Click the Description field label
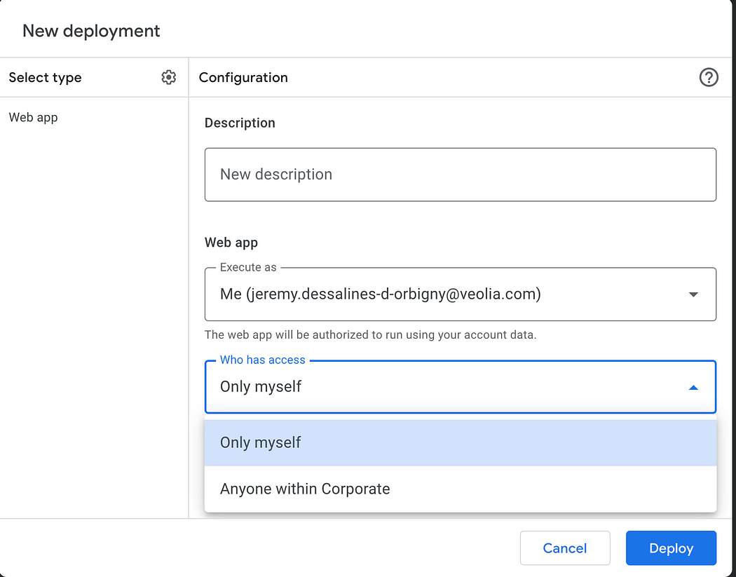 click(240, 123)
